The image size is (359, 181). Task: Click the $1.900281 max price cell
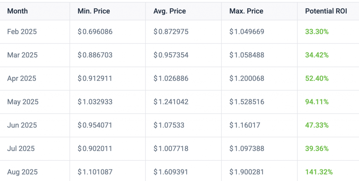pyautogui.click(x=247, y=172)
